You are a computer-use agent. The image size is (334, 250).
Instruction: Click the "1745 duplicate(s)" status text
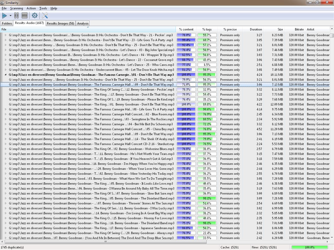click(12, 247)
